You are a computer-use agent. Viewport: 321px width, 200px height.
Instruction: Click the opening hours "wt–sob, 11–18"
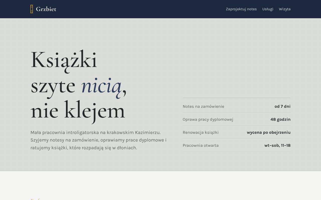pyautogui.click(x=277, y=145)
